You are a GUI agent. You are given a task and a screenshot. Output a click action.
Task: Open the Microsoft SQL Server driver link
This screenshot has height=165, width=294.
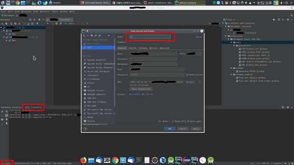point(141,94)
